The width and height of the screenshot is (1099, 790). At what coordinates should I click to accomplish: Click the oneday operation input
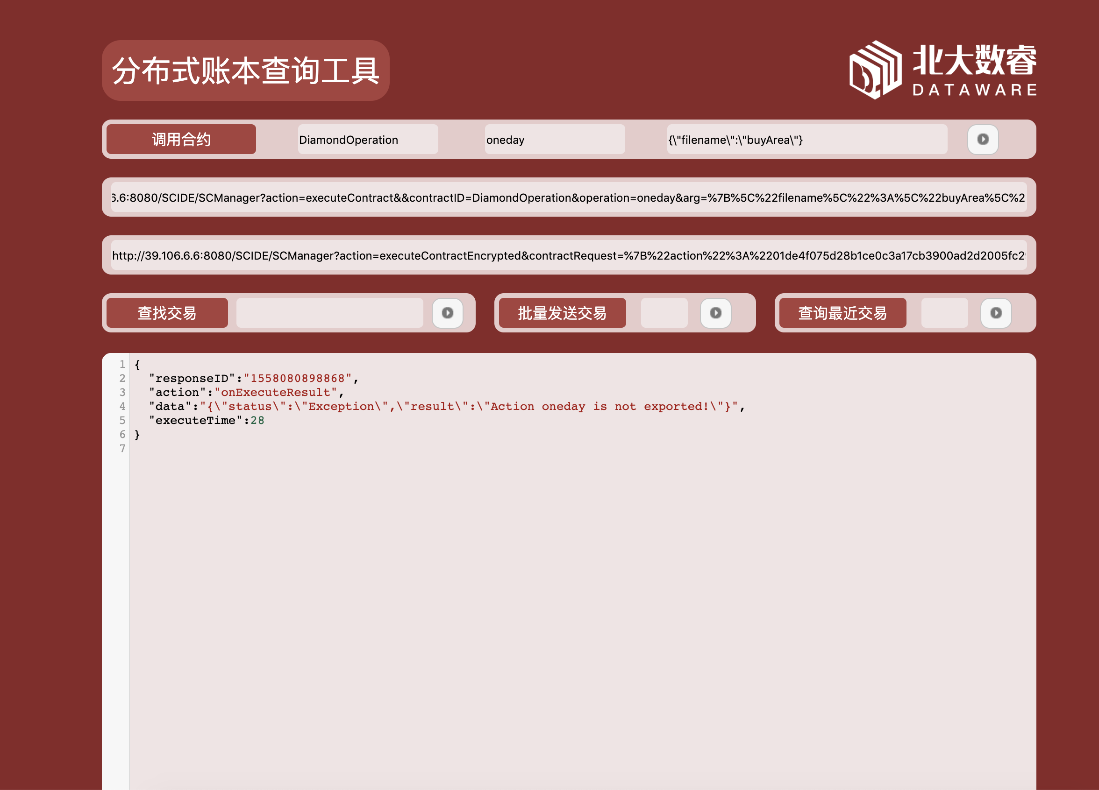click(554, 140)
